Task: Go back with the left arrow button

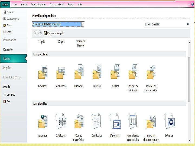Action: point(36,33)
